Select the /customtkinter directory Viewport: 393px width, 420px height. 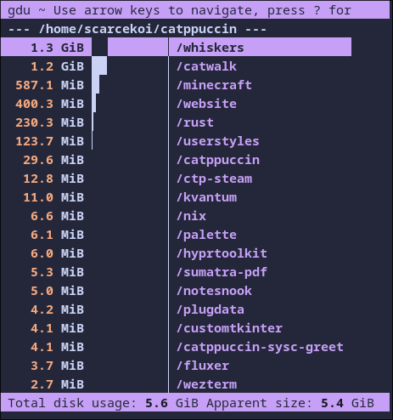tap(229, 328)
